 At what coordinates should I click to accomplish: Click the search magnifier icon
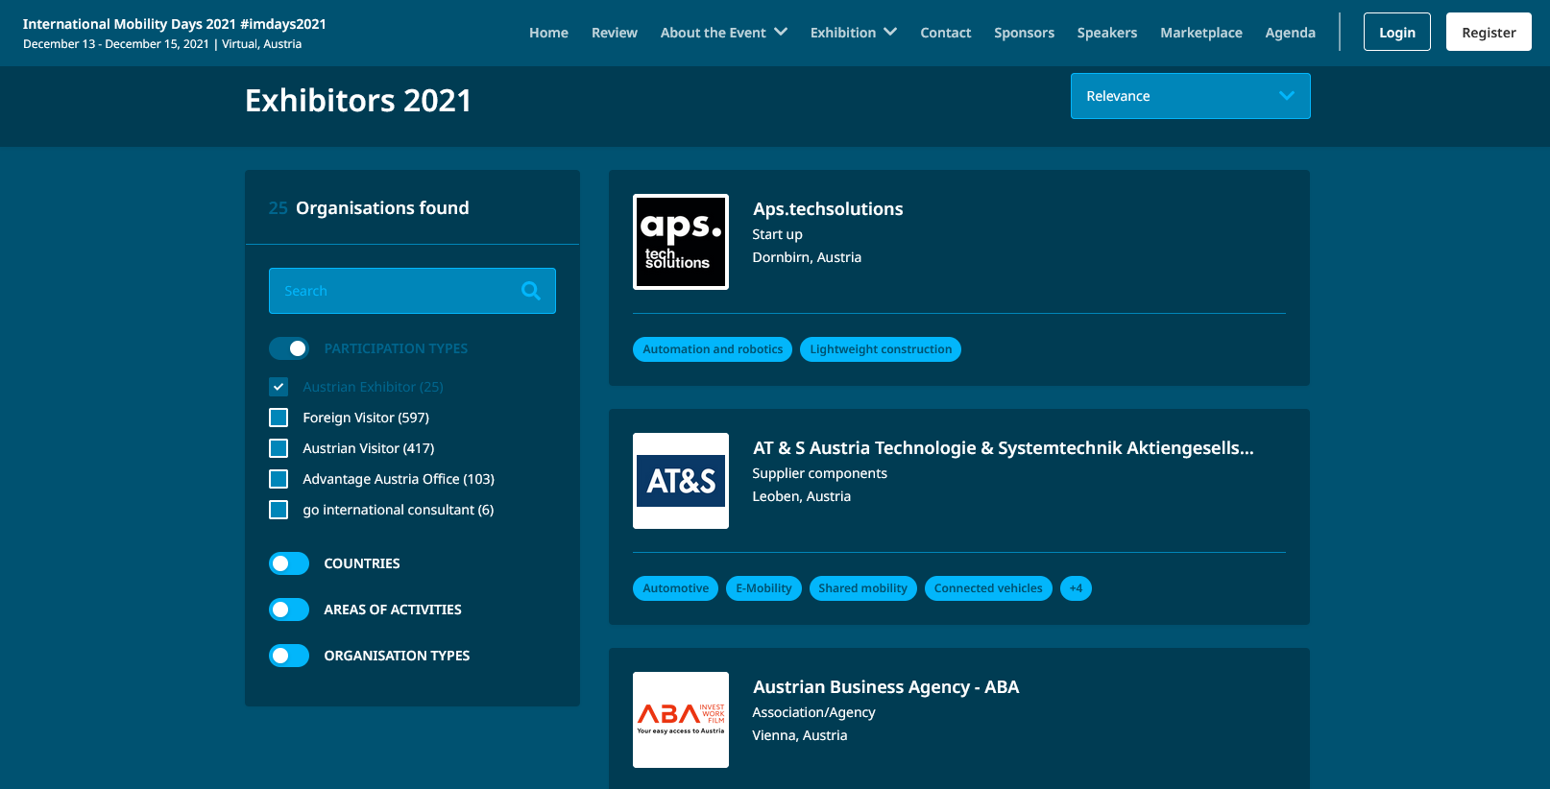530,291
